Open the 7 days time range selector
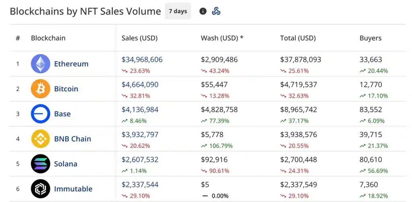This screenshot has height=202, width=412. click(x=178, y=11)
